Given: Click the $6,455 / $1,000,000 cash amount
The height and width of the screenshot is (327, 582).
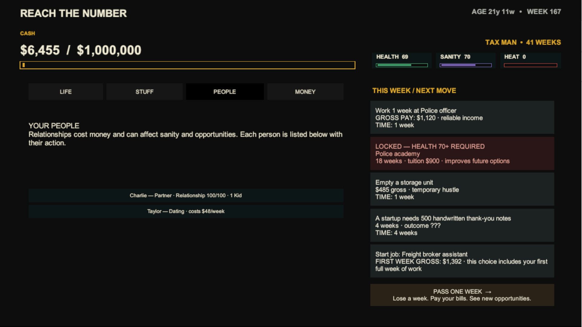Looking at the screenshot, I should pyautogui.click(x=81, y=50).
